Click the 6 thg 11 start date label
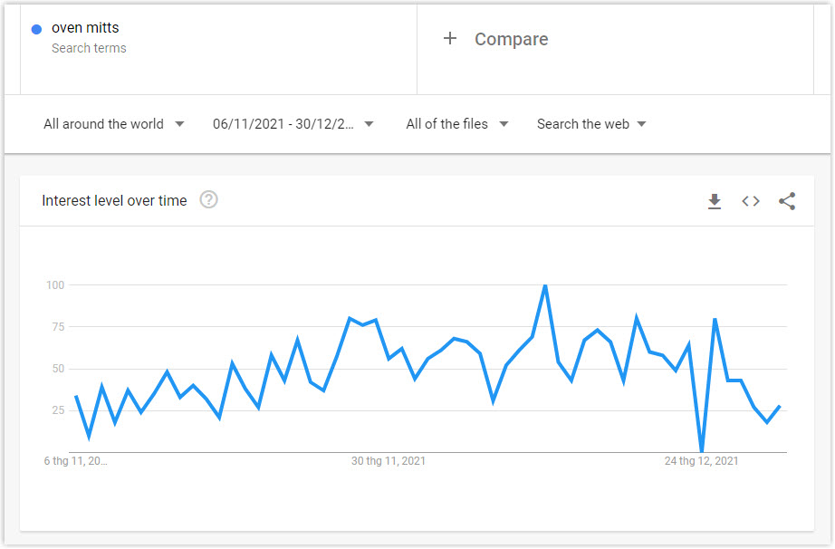Screen dimensions: 835x549 75,461
